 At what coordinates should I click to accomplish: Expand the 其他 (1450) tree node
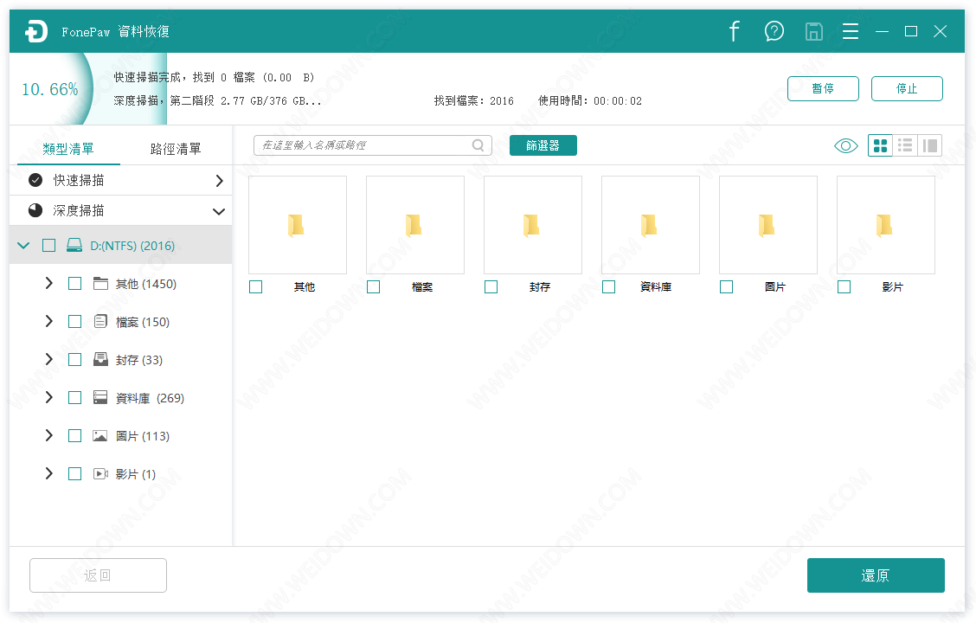click(48, 283)
